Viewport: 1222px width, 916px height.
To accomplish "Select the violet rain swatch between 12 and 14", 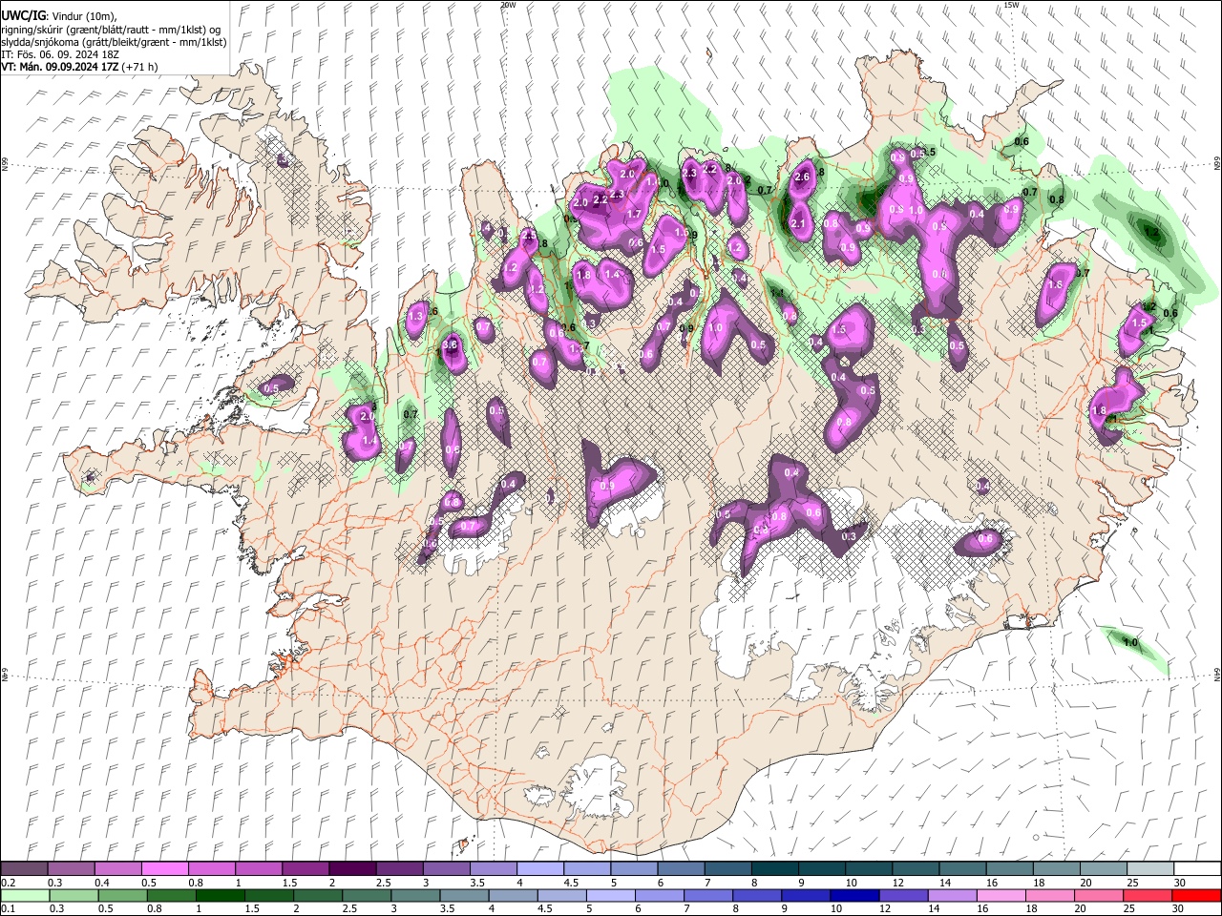I will [x=903, y=895].
